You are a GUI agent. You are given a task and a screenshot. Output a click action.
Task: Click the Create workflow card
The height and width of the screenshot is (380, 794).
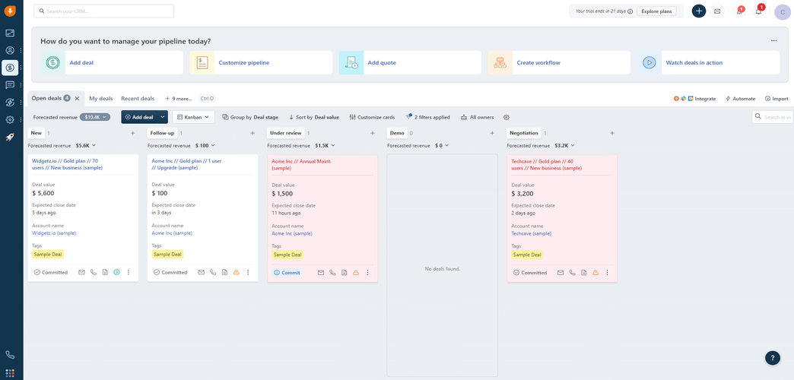click(559, 63)
